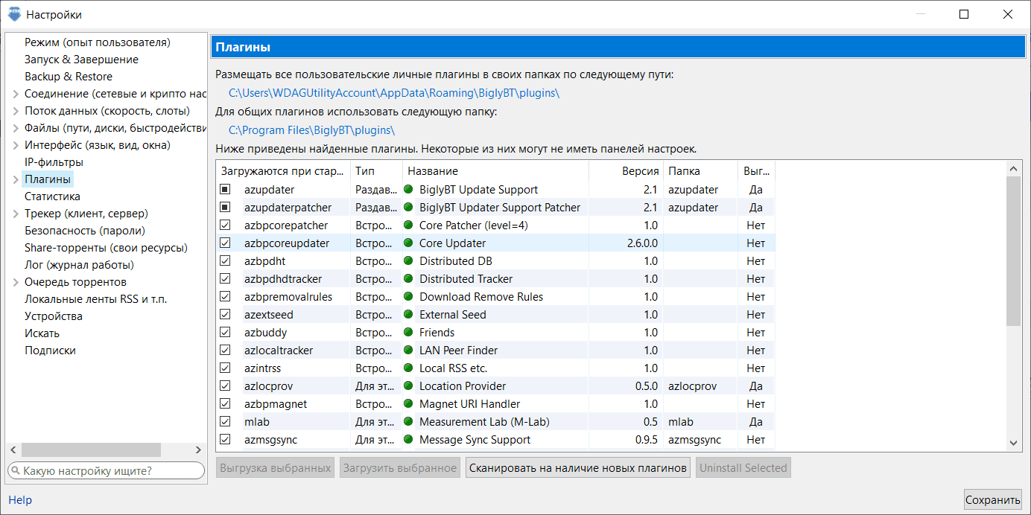Click green status dot beside Core Updater
The width and height of the screenshot is (1031, 515).
[x=408, y=243]
